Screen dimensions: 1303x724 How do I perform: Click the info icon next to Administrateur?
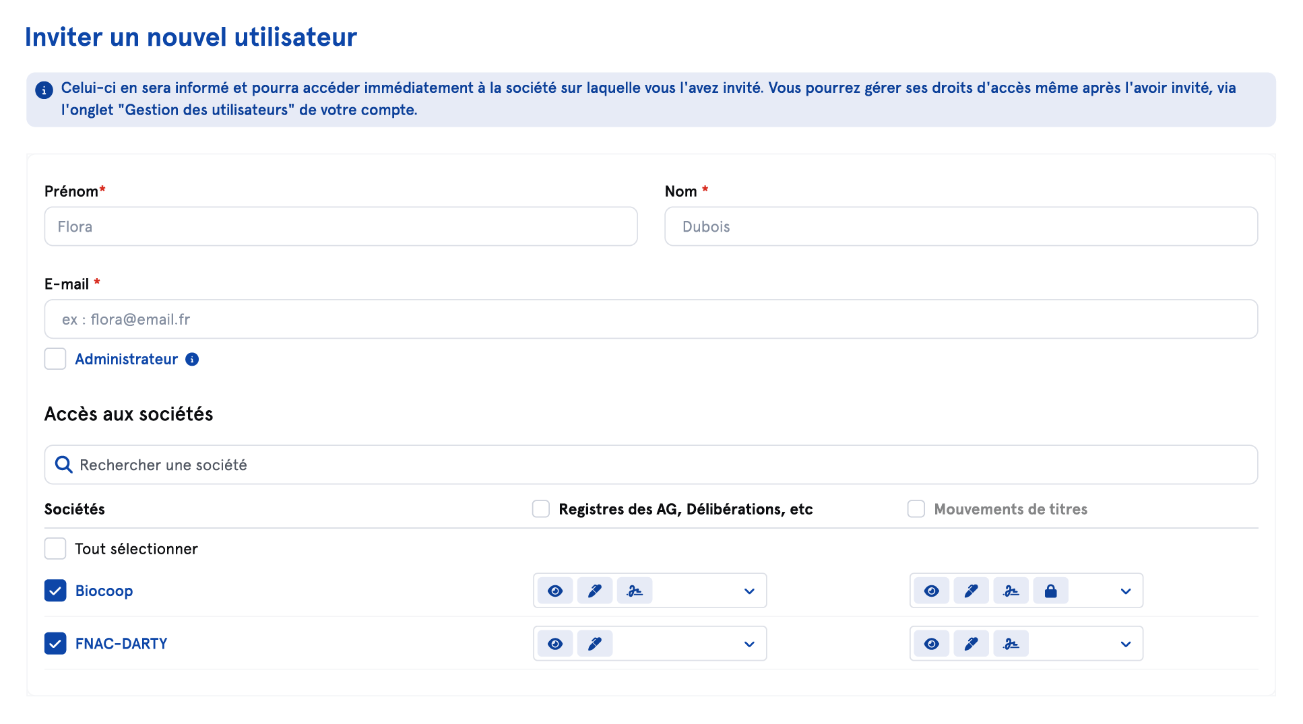pyautogui.click(x=192, y=360)
